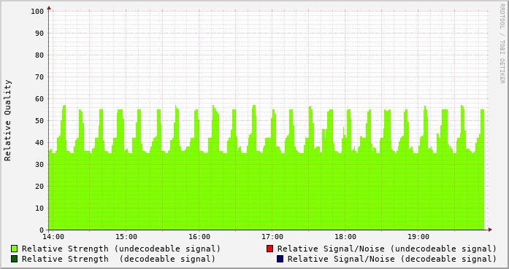Click the dark green decodeable strength swatch
This screenshot has height=269, width=509.
(14, 259)
